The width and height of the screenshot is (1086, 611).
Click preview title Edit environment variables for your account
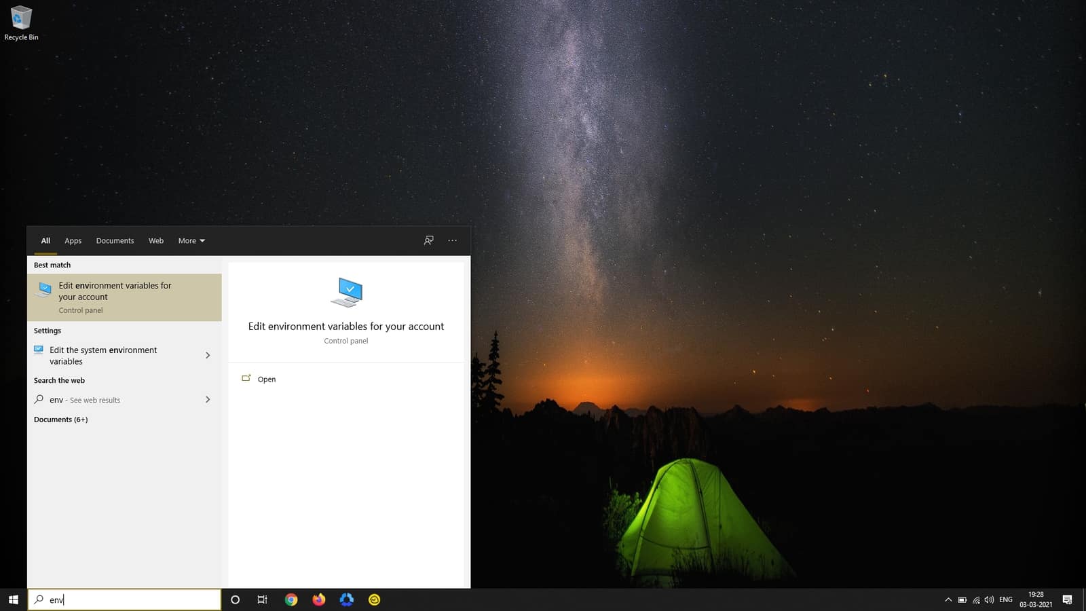346,327
